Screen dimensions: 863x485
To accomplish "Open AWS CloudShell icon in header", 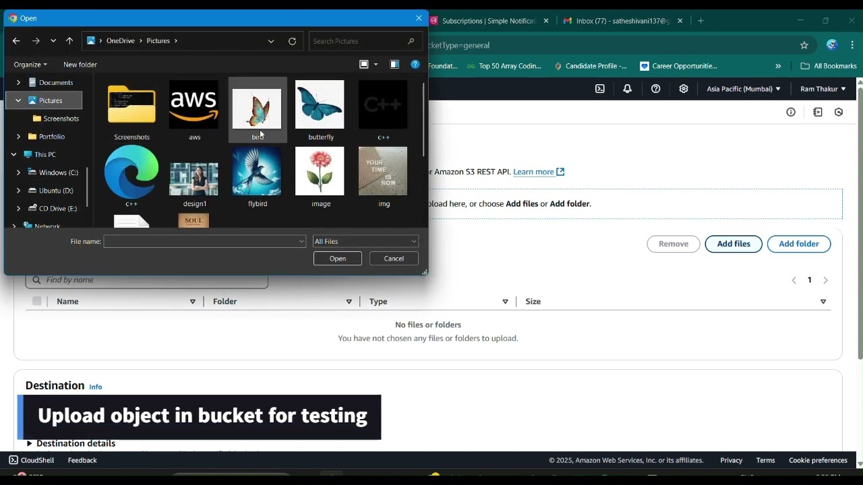I will tap(600, 89).
